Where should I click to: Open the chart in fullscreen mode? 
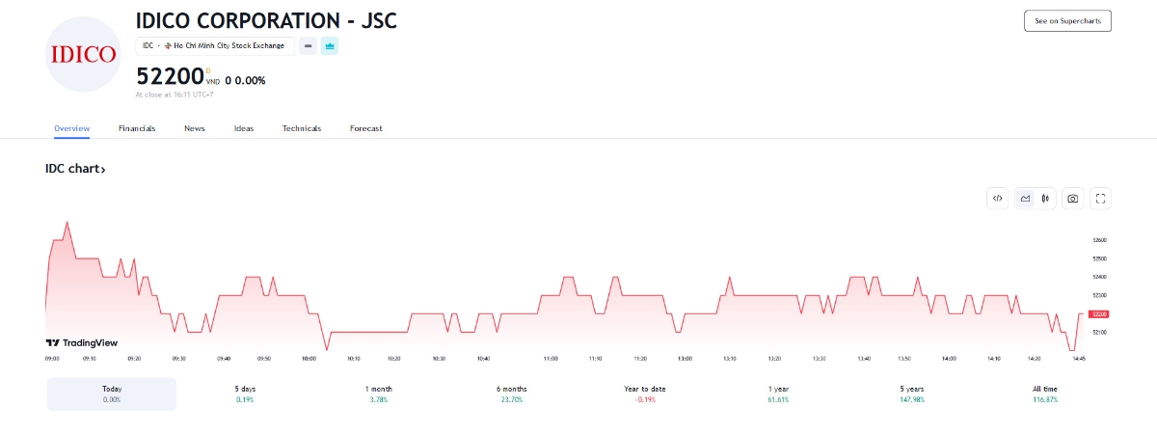pyautogui.click(x=1101, y=199)
